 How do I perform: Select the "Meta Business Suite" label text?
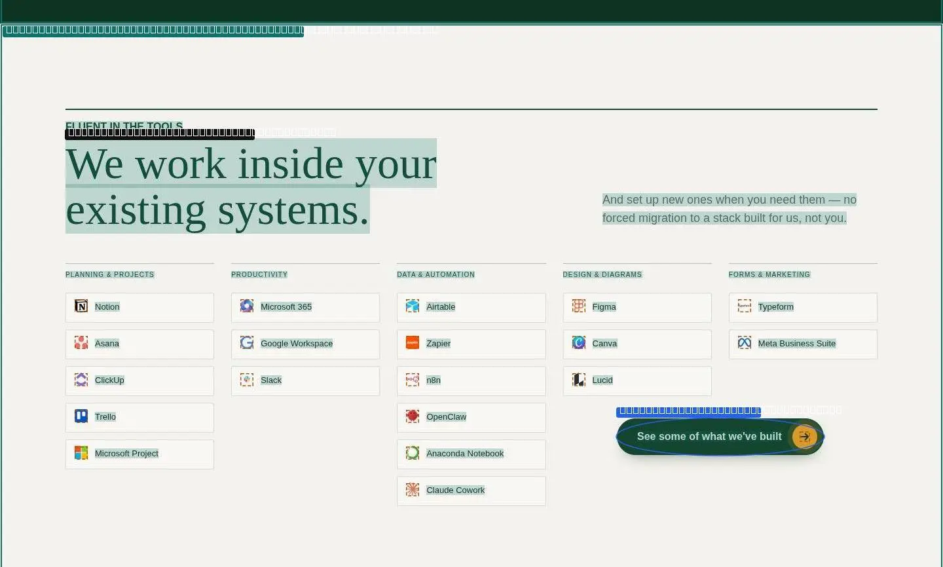pyautogui.click(x=797, y=343)
